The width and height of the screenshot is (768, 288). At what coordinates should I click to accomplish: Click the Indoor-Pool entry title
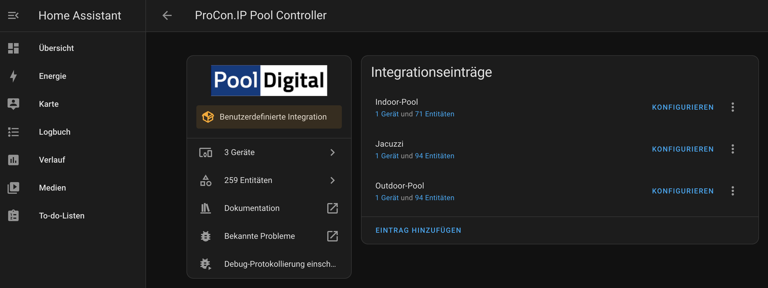tap(397, 102)
